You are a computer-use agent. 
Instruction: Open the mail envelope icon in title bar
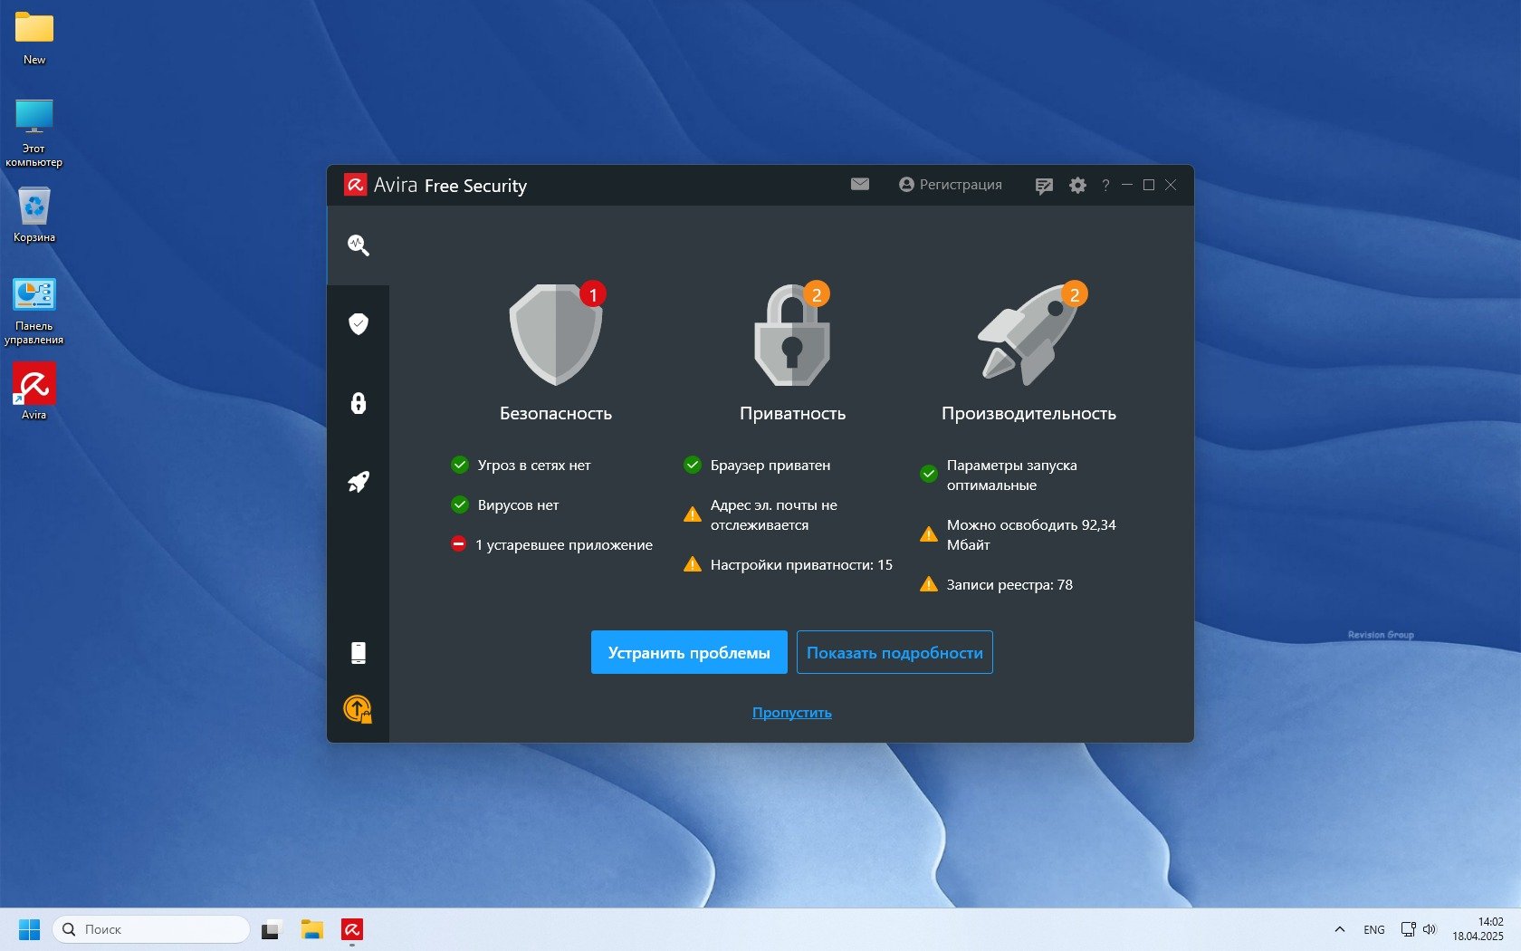coord(860,185)
